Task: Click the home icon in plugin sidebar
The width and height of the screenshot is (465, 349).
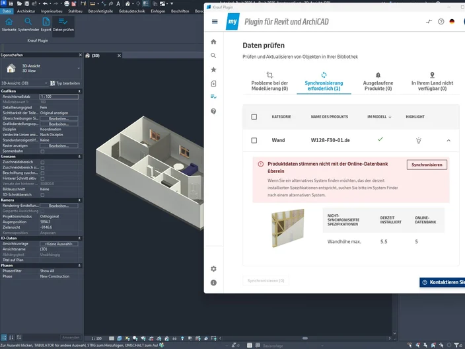Action: pos(213,42)
